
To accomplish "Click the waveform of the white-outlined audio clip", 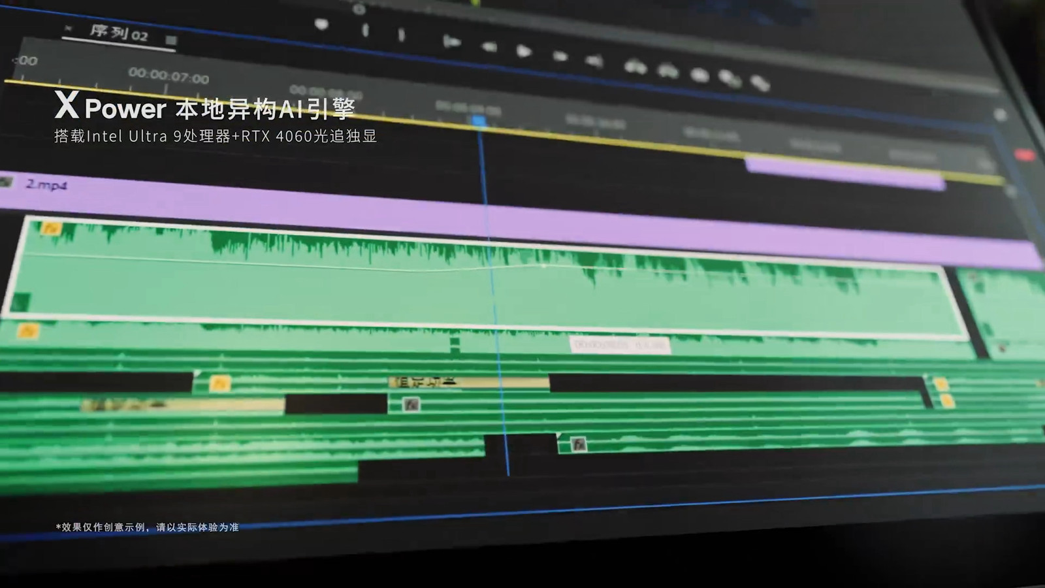I will (487, 278).
